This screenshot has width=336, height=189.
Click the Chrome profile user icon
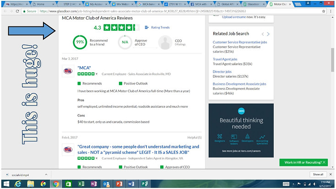(x=308, y=3)
